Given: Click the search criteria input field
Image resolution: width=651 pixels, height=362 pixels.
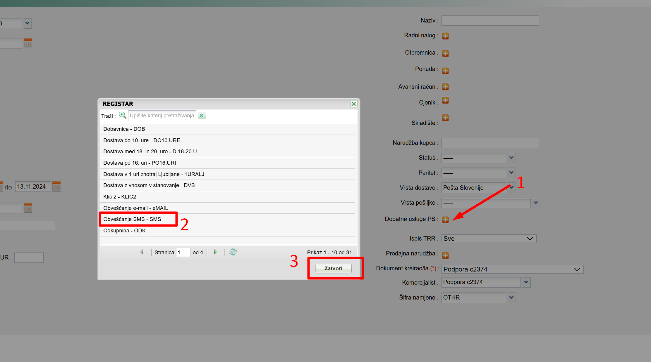Looking at the screenshot, I should point(162,116).
